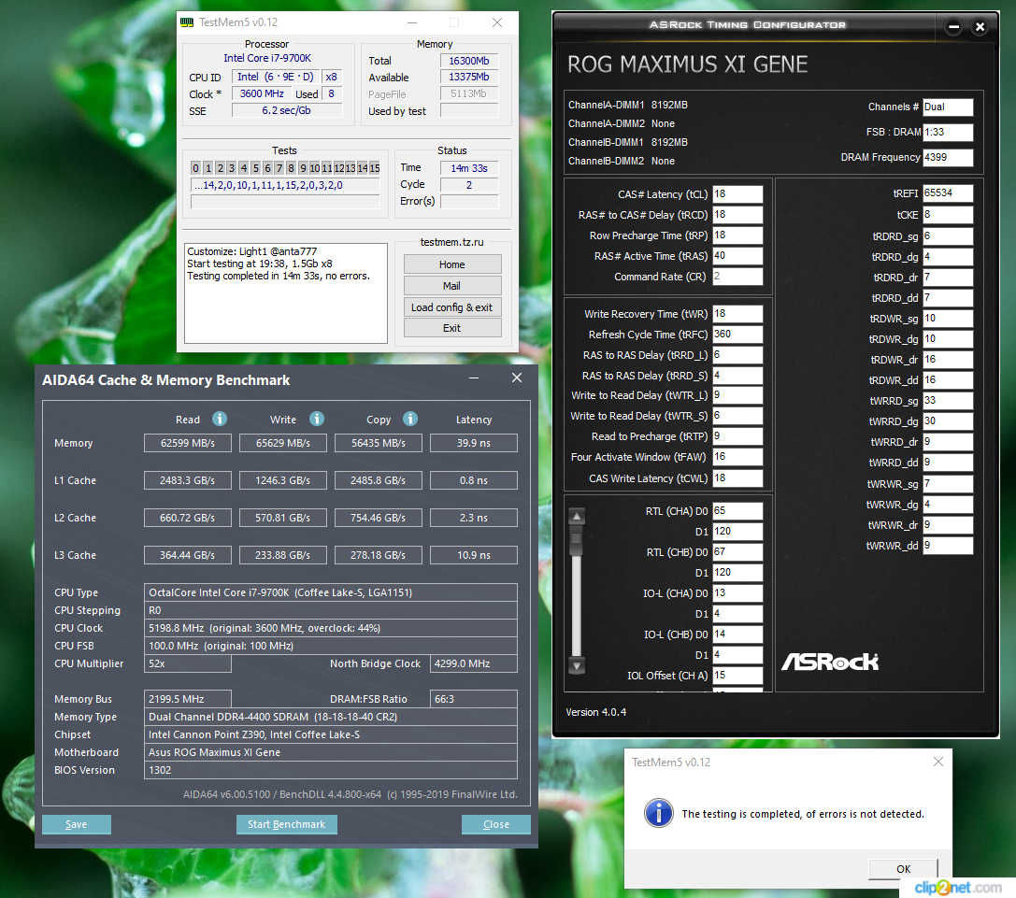Click Load config & exit in TestMem5
Viewport: 1016px width, 898px height.
452,307
